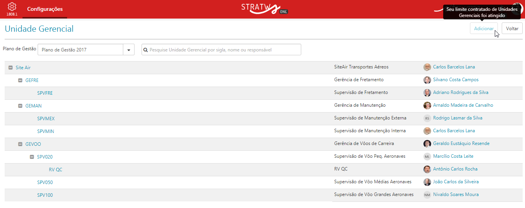Click 'Gerência de Manutenção' text
Image resolution: width=525 pixels, height=208 pixels.
[360, 105]
